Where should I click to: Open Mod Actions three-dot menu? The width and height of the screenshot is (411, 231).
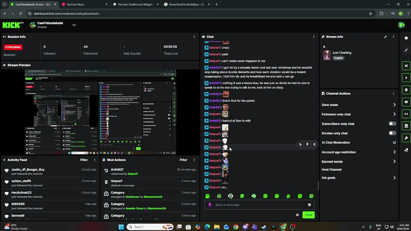[194, 160]
